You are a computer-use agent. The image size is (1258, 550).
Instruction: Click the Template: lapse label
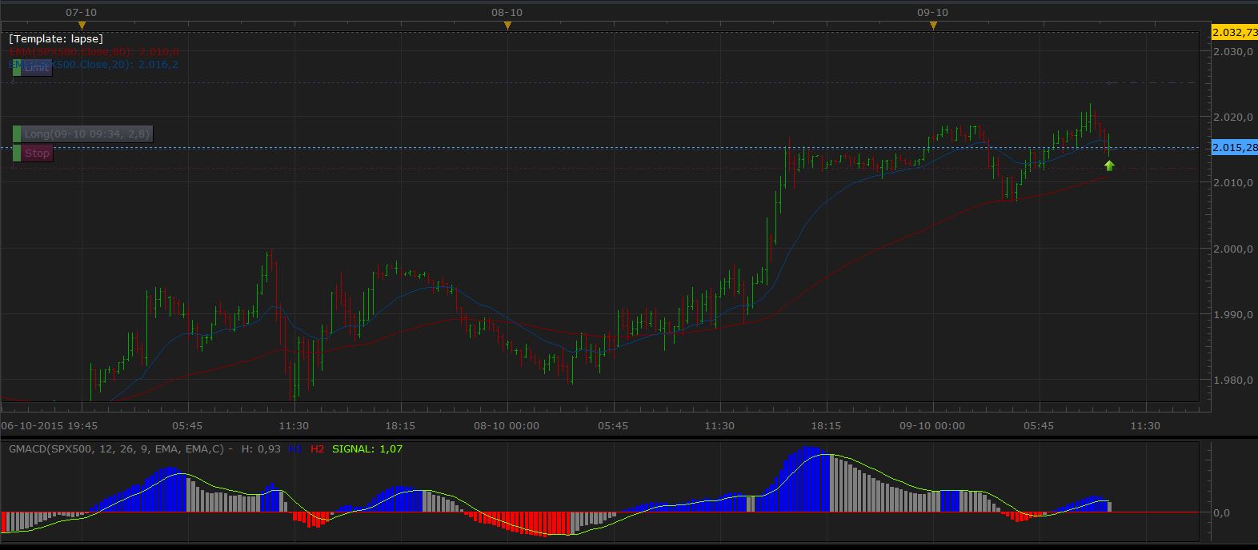pos(56,38)
